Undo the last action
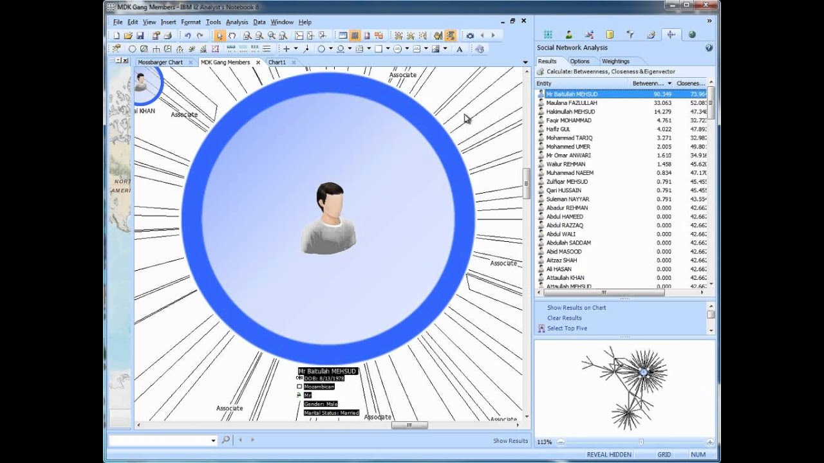Screen dimensions: 824x463 187,36
